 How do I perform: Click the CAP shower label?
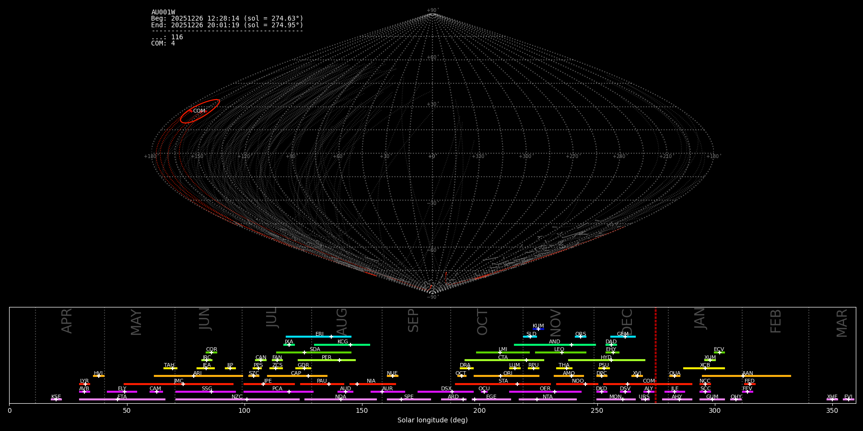[296, 374]
